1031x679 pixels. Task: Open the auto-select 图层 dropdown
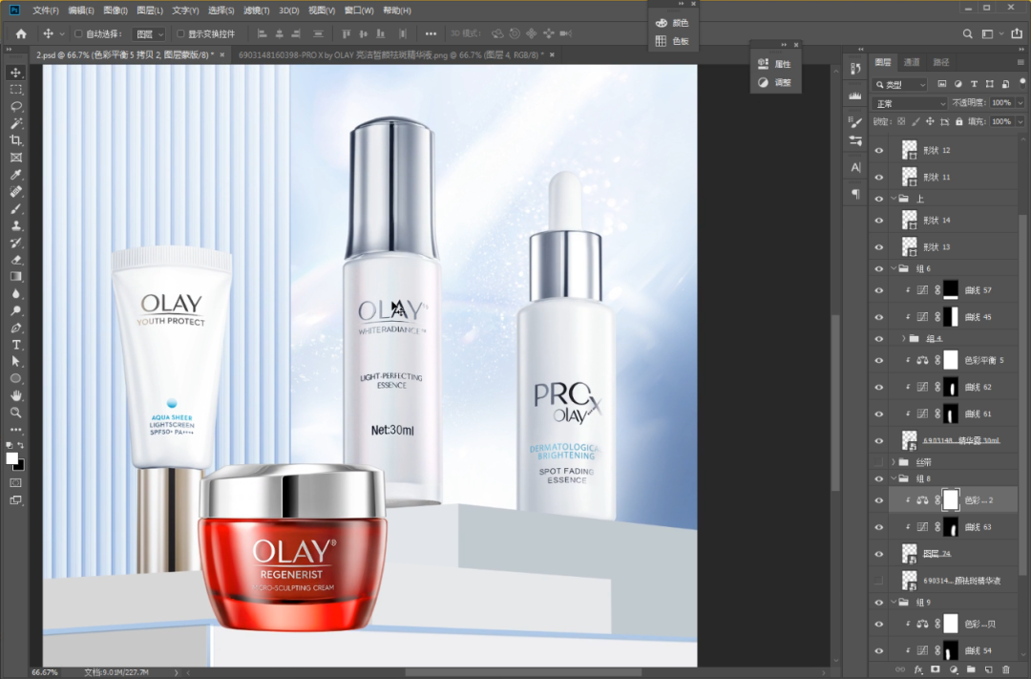pos(149,33)
